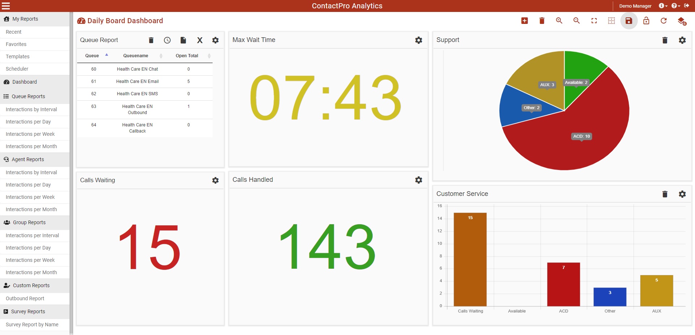Toggle the grid dots display icon

coord(611,21)
